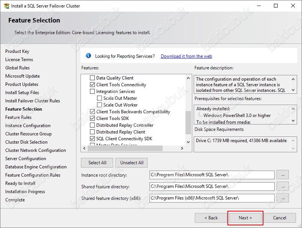Browse for Shared feature directory
The width and height of the screenshot is (302, 228).
coord(283,187)
